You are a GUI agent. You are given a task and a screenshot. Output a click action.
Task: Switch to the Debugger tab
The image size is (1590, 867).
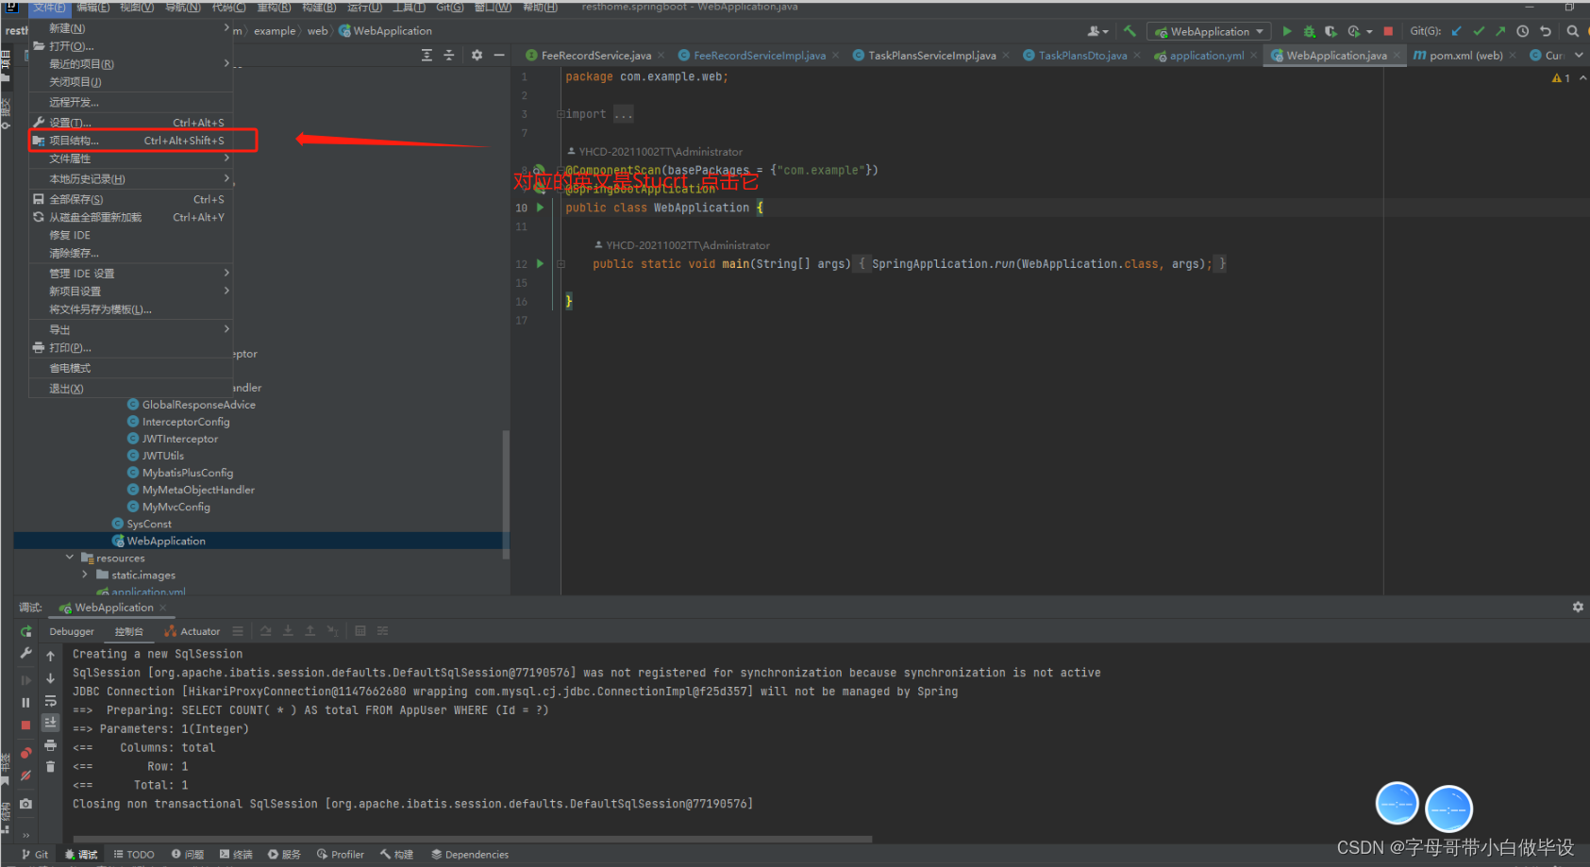coord(72,631)
